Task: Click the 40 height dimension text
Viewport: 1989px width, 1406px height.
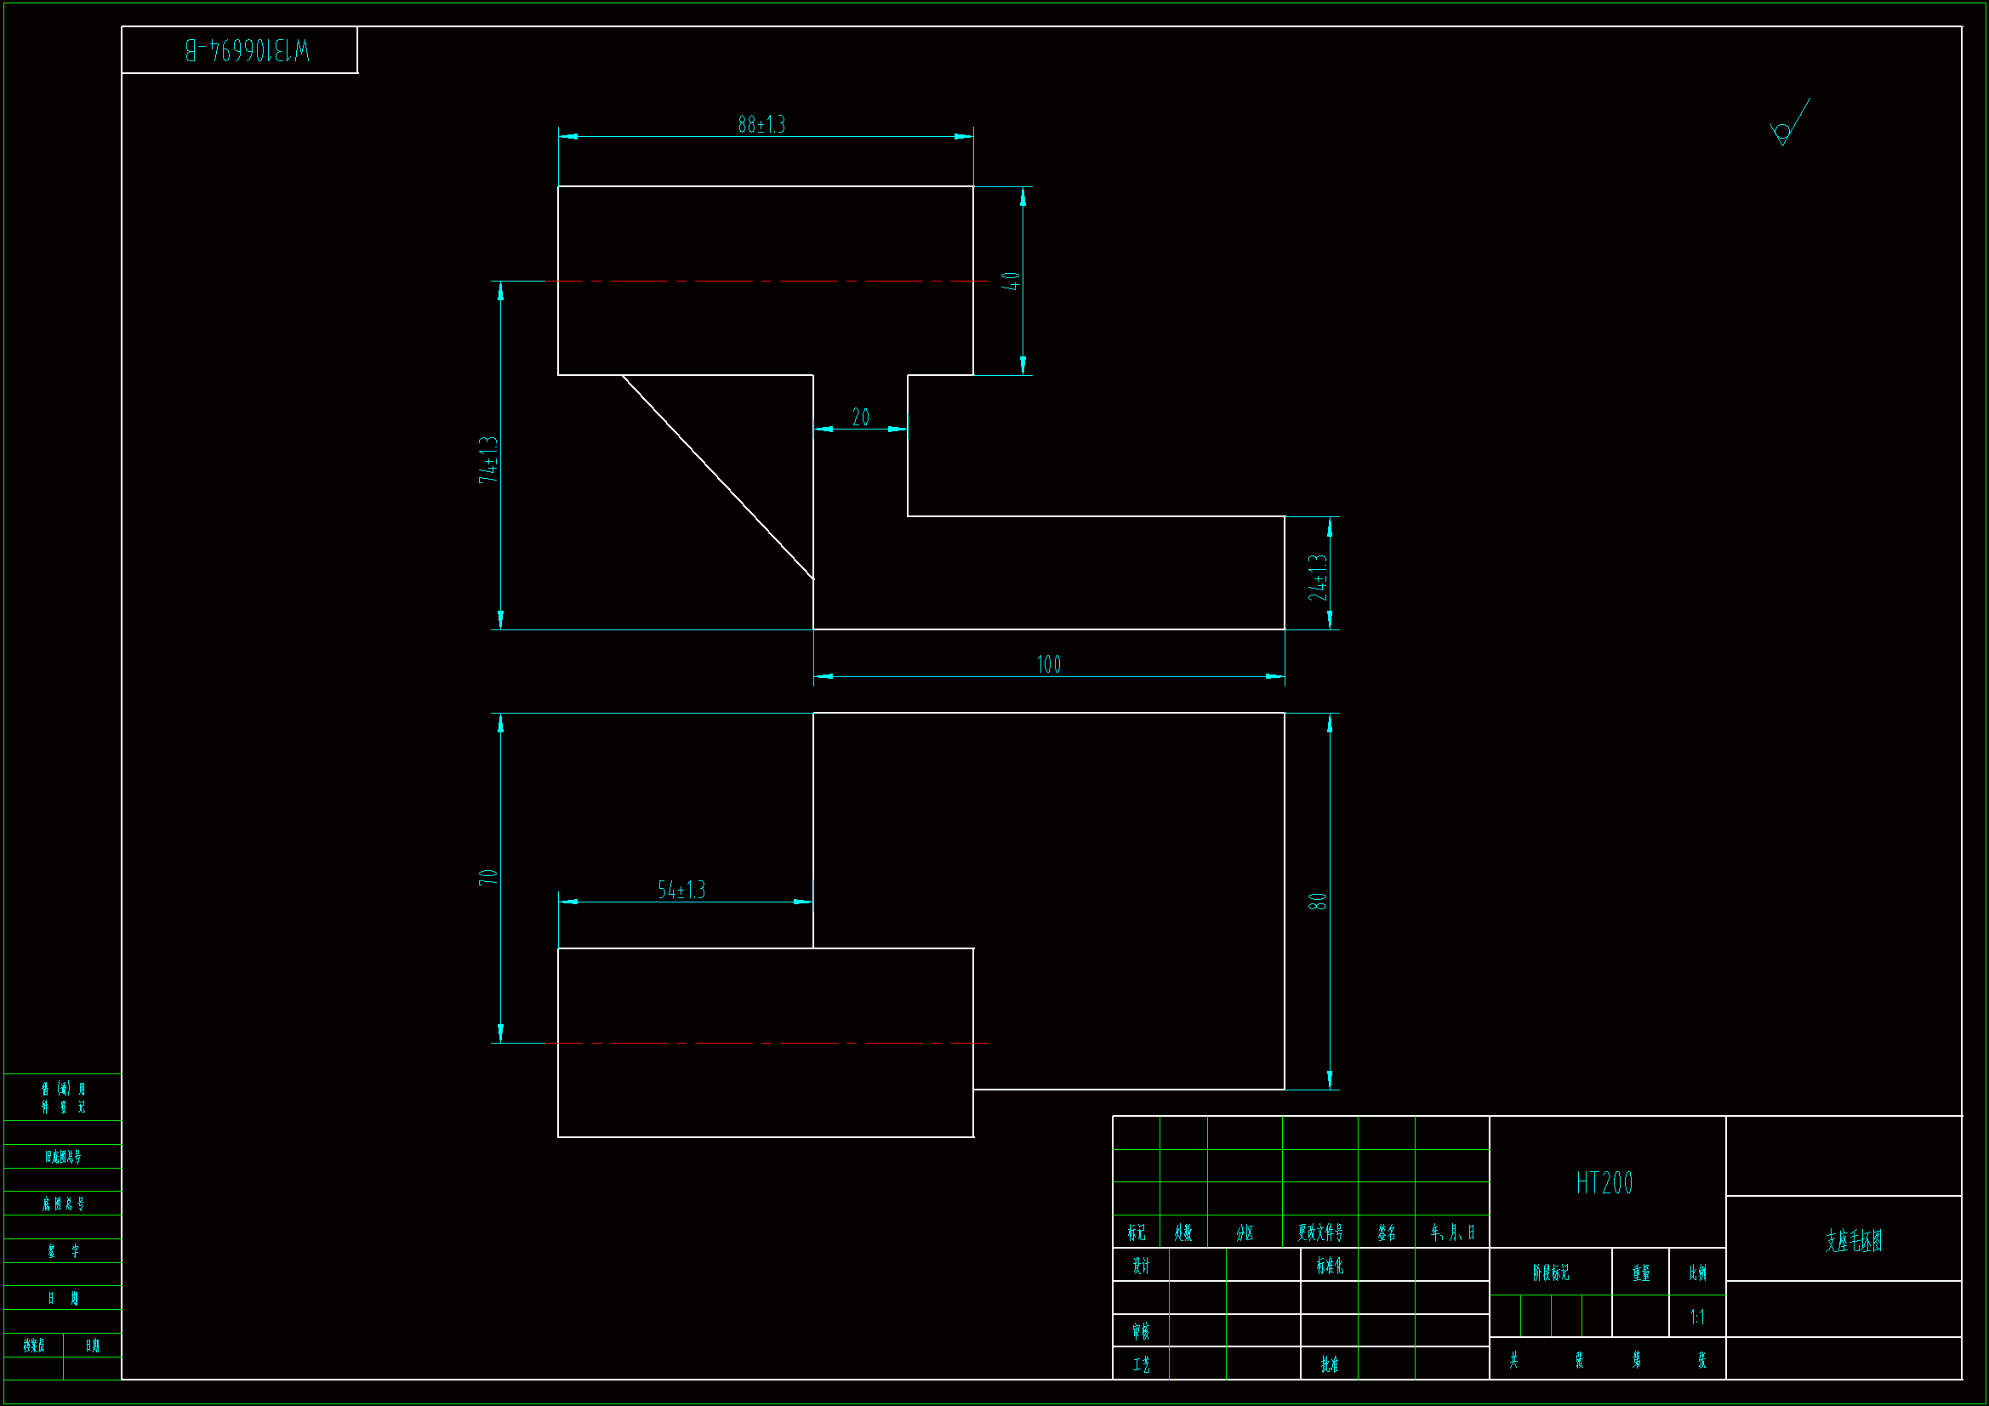Action: [1010, 281]
